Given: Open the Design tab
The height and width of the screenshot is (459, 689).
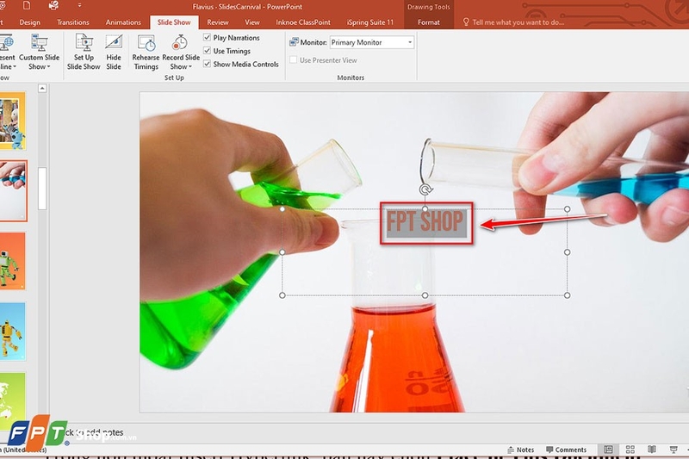Looking at the screenshot, I should [x=30, y=22].
